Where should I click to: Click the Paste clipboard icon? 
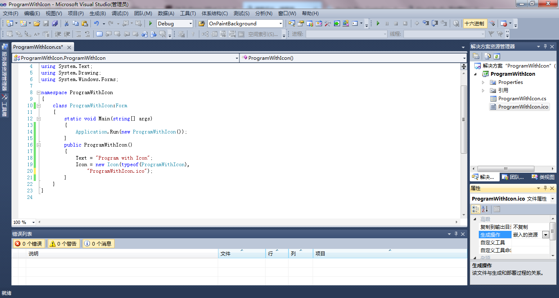tap(85, 23)
